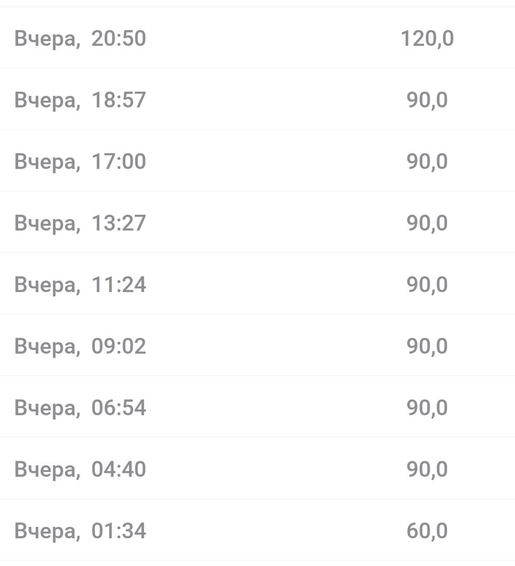Open the entry logged at 06:54

pos(80,408)
